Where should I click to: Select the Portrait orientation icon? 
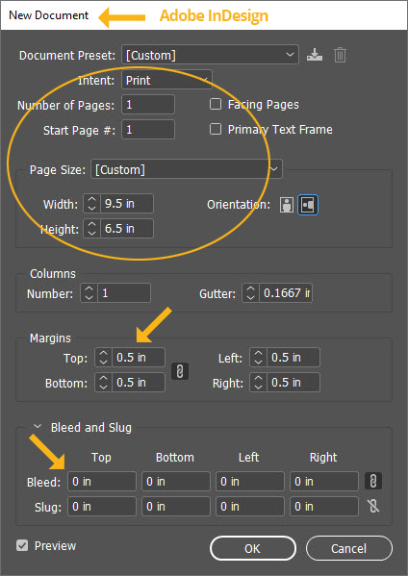pyautogui.click(x=287, y=205)
